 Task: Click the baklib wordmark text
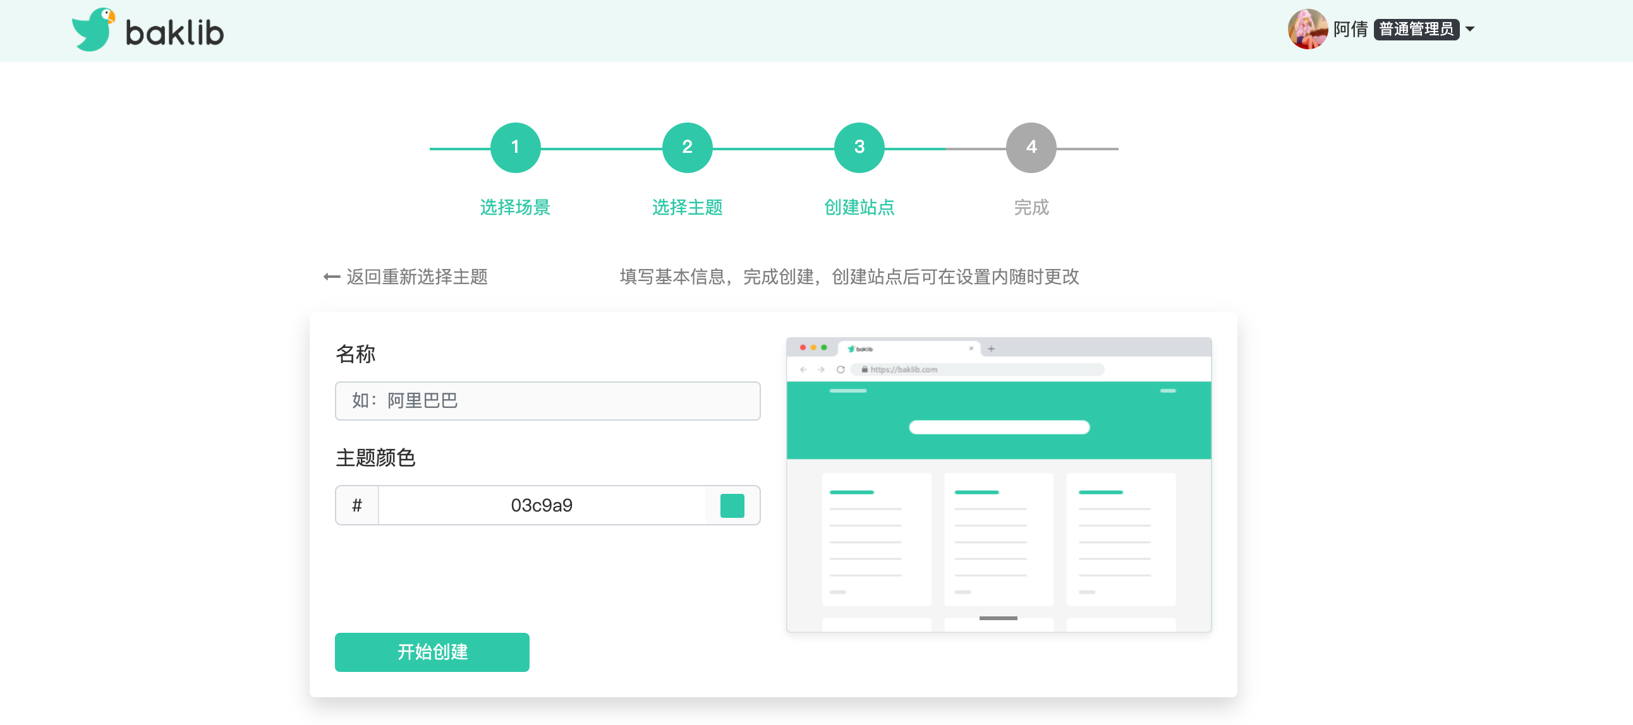click(174, 32)
